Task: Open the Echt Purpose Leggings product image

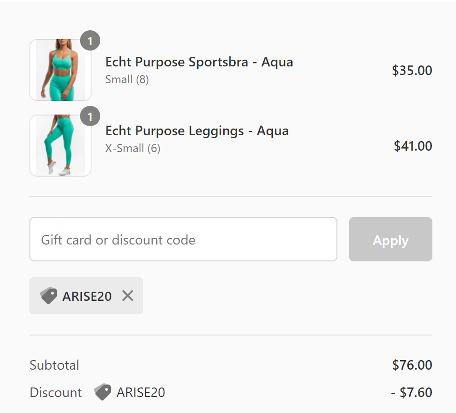Action: click(x=60, y=145)
